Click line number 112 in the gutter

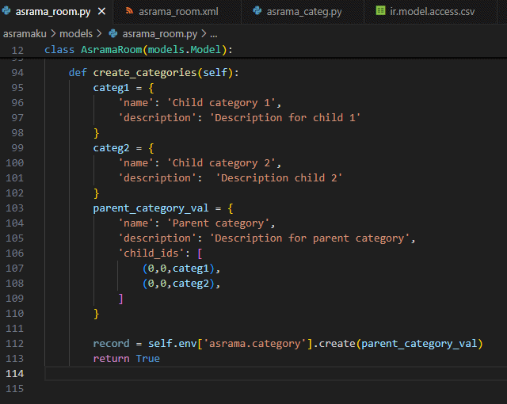(x=14, y=344)
